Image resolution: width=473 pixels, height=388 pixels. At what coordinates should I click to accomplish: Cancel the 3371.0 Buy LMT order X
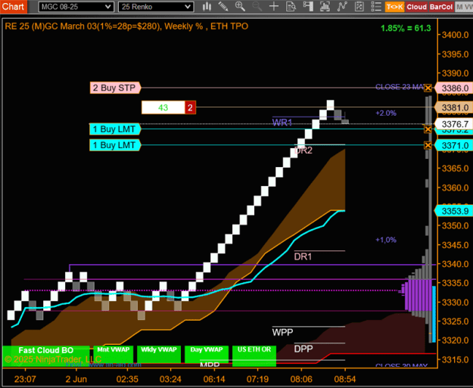[x=428, y=145]
